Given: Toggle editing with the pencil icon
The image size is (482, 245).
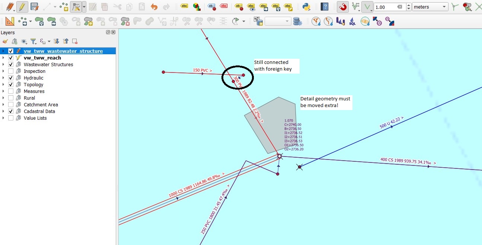Looking at the screenshot, I should click(22, 7).
